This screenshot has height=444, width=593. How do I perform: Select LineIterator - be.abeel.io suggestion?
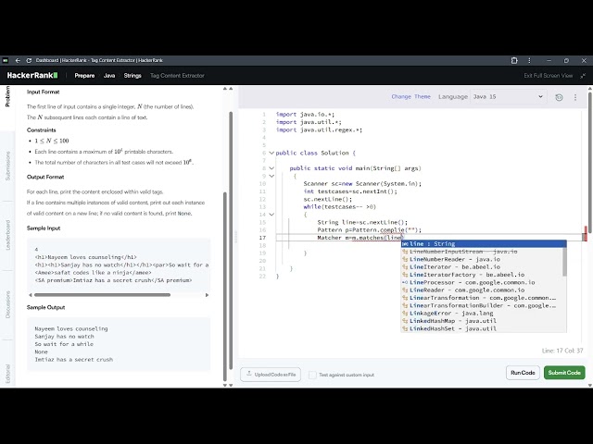point(482,267)
